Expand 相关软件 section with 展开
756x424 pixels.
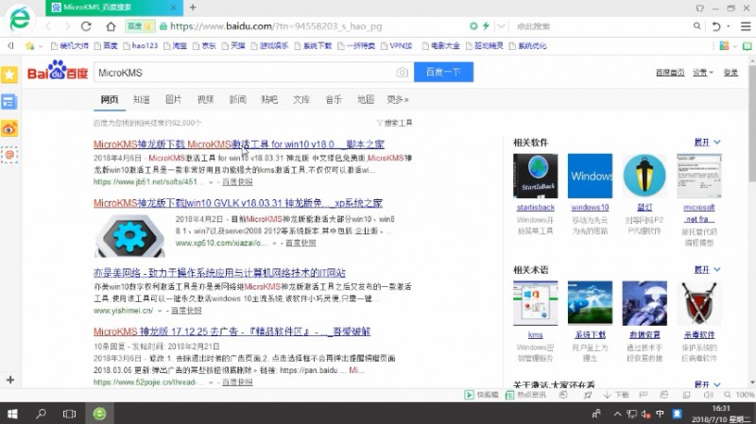pos(707,143)
